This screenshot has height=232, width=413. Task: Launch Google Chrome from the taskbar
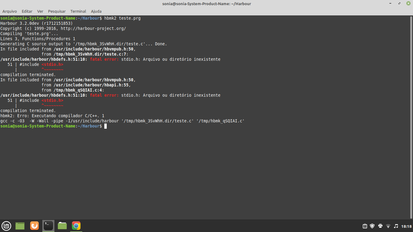[76, 226]
